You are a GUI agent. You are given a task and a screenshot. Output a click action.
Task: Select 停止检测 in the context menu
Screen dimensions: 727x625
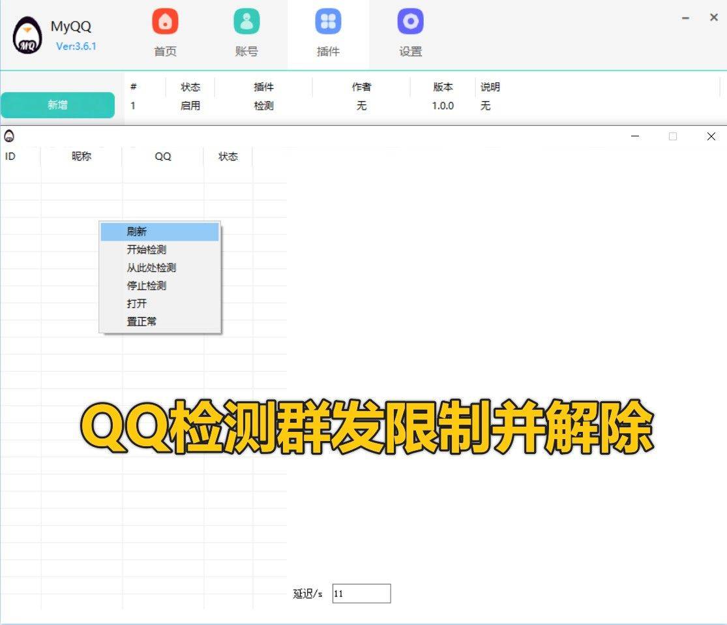coord(160,286)
